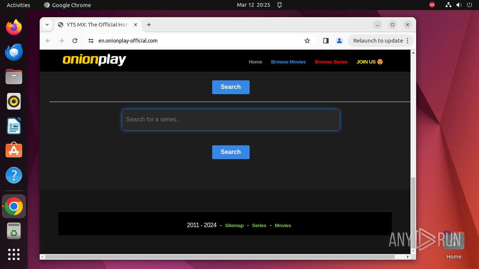Open the power icon in system tray
This screenshot has height=269, width=479.
(x=469, y=5)
